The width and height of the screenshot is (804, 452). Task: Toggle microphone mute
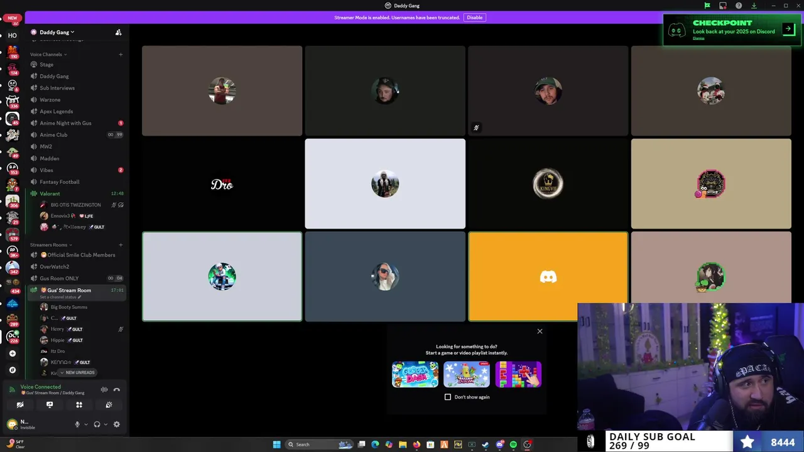77,424
